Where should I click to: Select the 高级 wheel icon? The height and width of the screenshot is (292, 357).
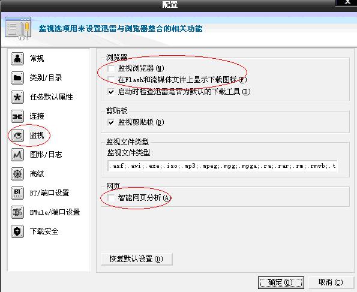(x=17, y=174)
